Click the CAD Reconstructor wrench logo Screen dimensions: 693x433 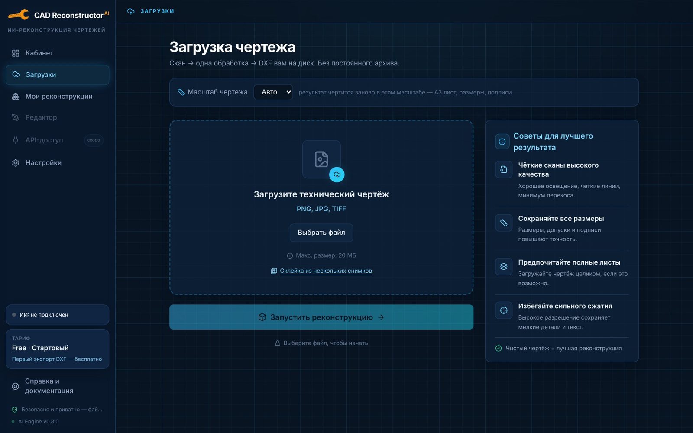[x=19, y=15]
